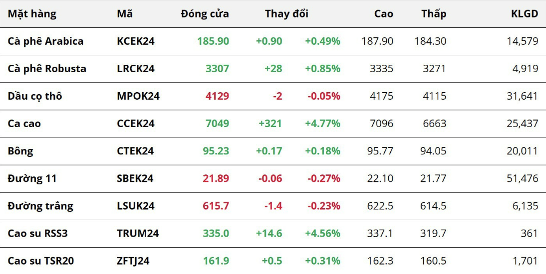Click the KLGD column header
The width and height of the screenshot is (546, 274).
pos(525,14)
